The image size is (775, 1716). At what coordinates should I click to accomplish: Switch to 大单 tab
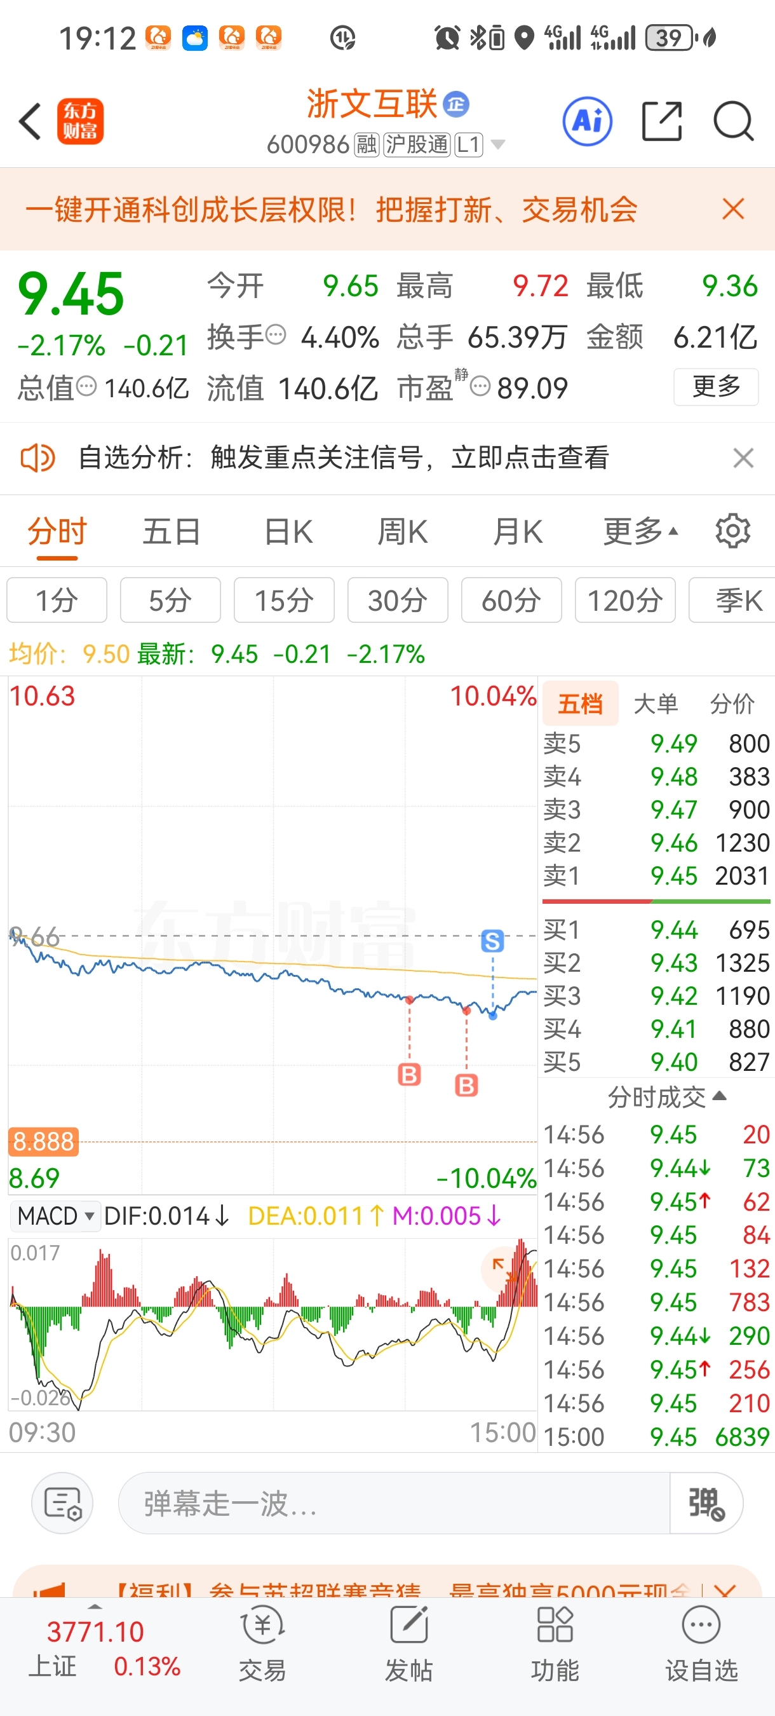pyautogui.click(x=656, y=704)
